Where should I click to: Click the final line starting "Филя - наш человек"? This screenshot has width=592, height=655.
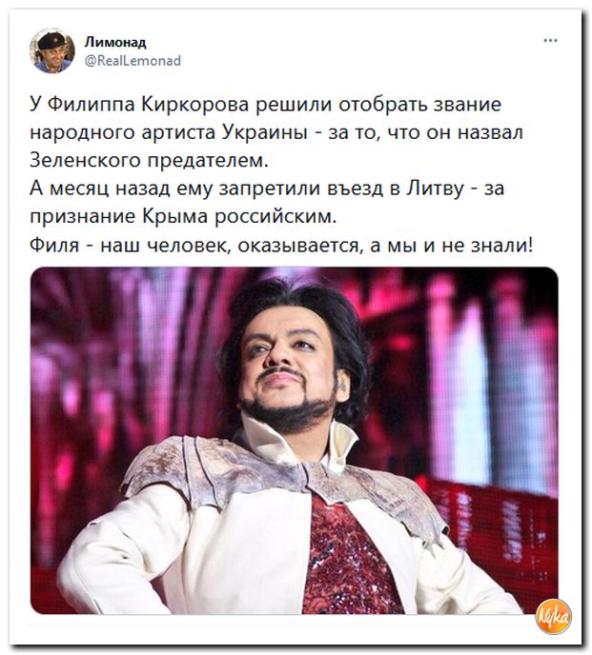[x=282, y=246]
